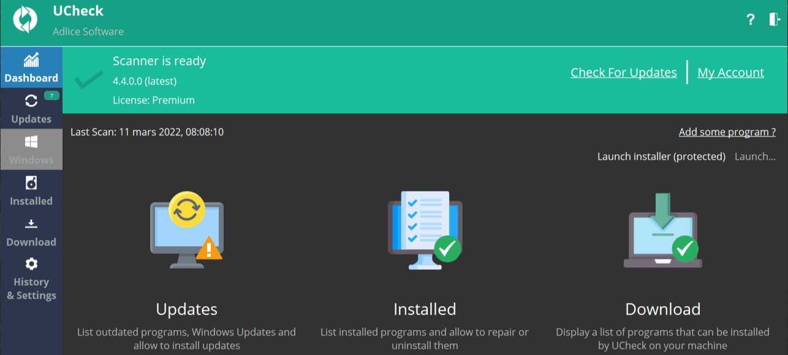
Task: Open help using the question mark icon
Action: (750, 19)
